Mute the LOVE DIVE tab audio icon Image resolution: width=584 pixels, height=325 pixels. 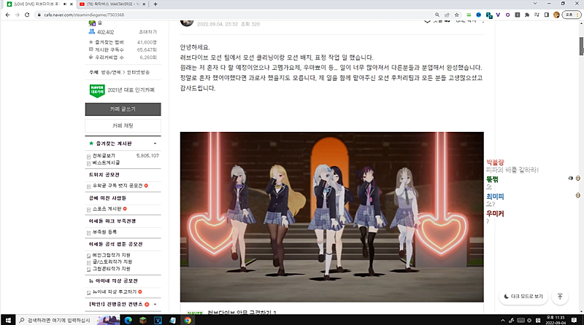point(65,4)
